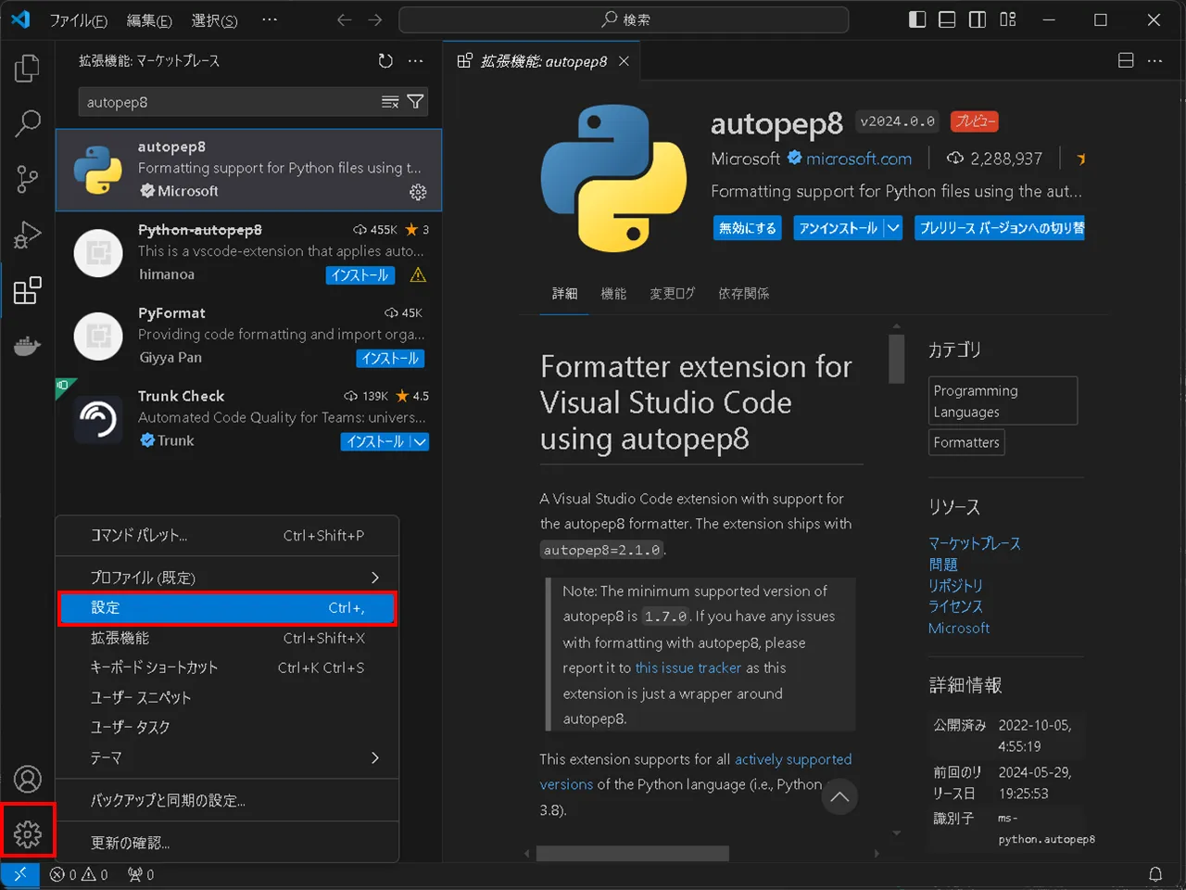The image size is (1186, 890).
Task: Click the horizontal readme scrollbar
Action: [632, 854]
